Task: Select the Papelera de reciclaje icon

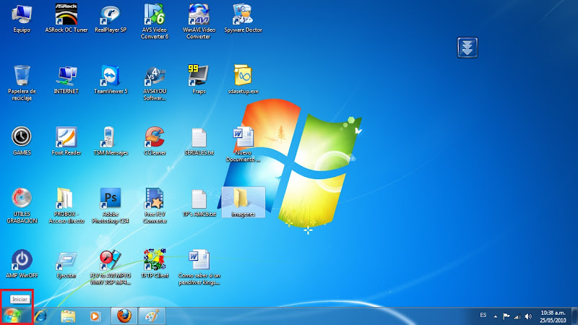Action: point(22,83)
